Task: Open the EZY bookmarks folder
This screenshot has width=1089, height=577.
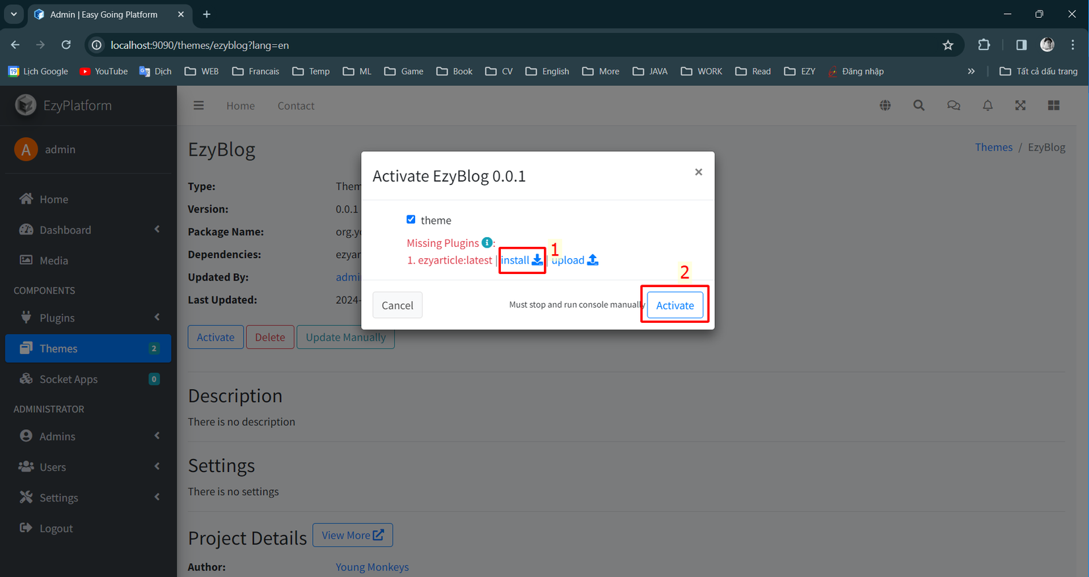Action: click(800, 71)
